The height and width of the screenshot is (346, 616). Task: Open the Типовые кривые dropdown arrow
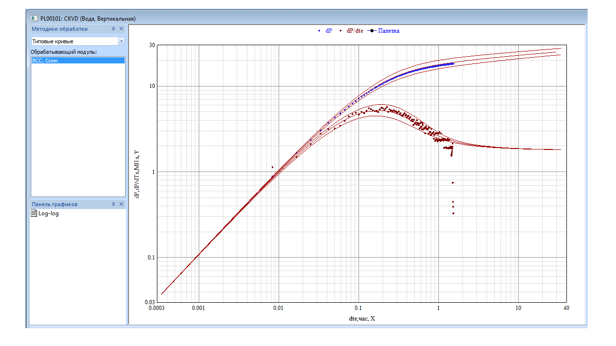121,41
